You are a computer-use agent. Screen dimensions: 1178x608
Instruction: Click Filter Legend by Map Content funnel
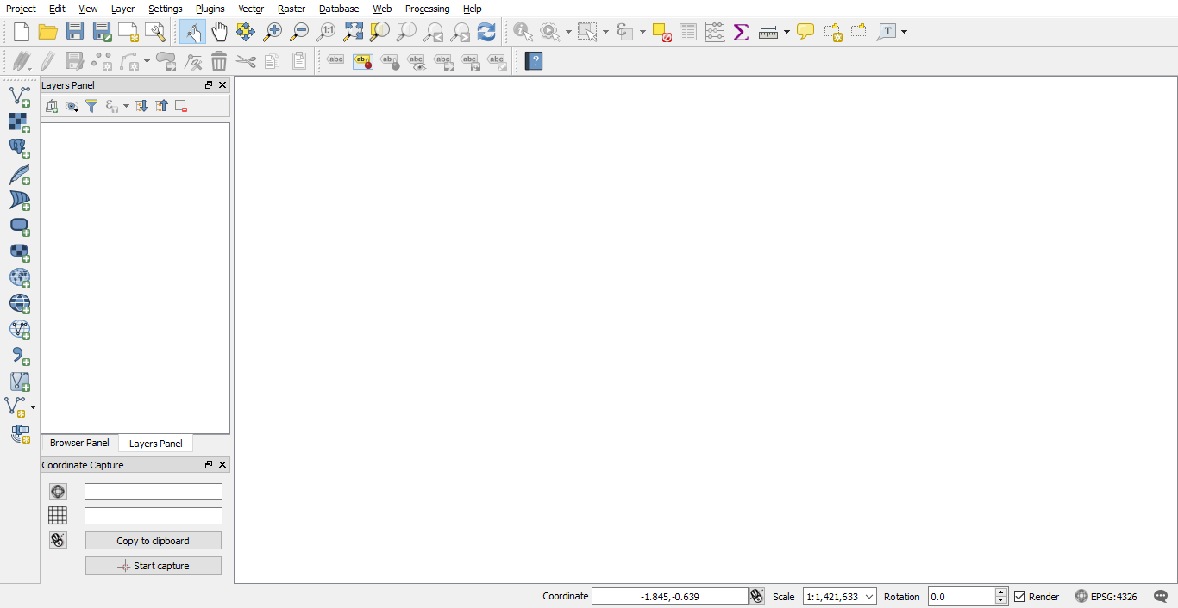coord(91,106)
